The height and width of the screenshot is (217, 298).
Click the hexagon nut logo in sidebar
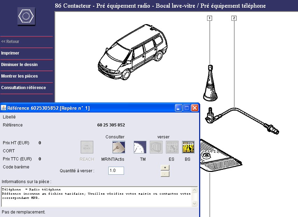tap(27, 16)
